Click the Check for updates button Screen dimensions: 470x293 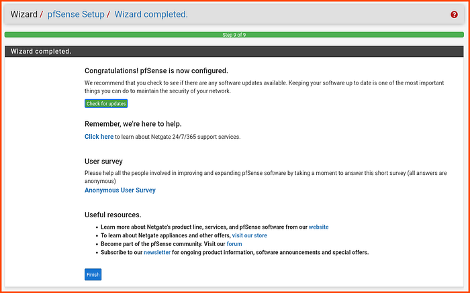106,103
